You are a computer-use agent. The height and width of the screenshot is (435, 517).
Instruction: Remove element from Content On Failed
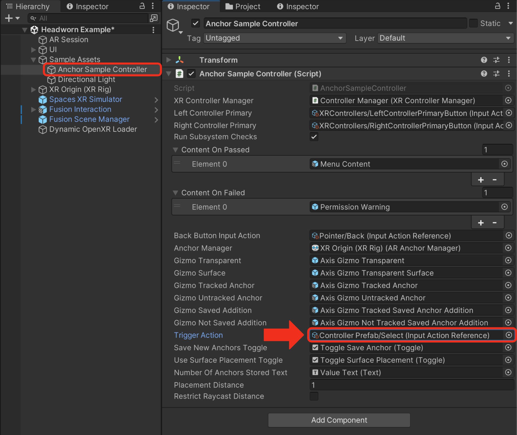pos(495,223)
